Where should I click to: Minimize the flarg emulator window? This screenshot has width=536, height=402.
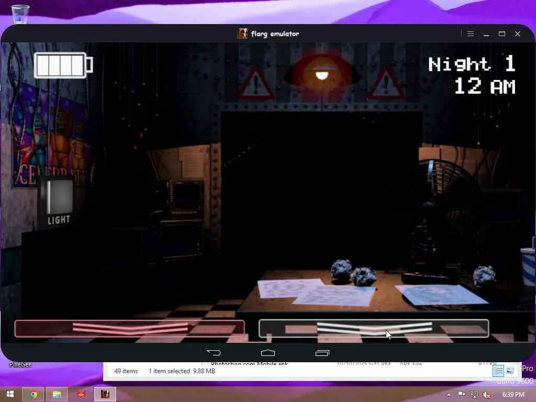pyautogui.click(x=486, y=34)
